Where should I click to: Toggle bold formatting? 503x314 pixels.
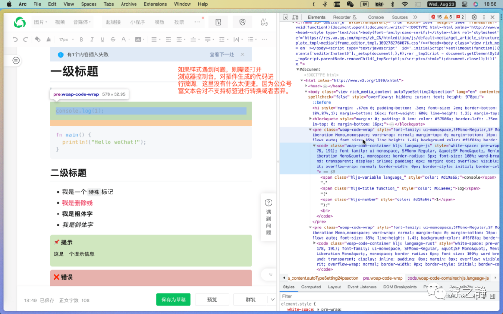82,40
